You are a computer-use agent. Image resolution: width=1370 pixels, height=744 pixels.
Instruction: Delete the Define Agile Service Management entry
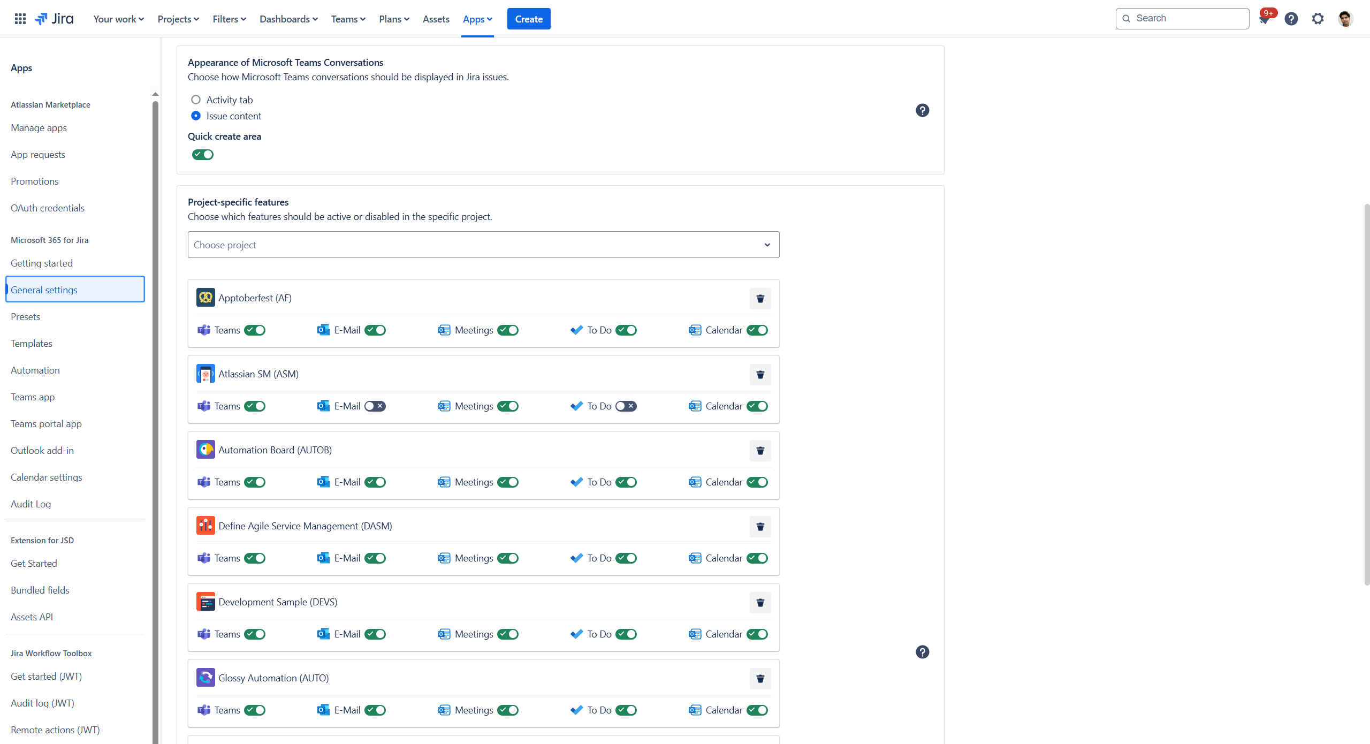pyautogui.click(x=760, y=527)
